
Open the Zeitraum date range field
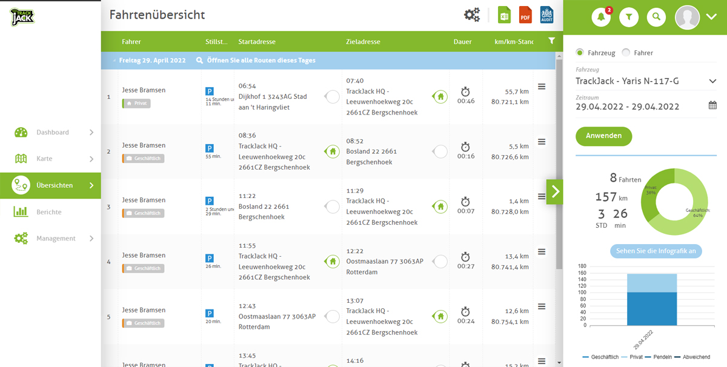tap(646, 107)
